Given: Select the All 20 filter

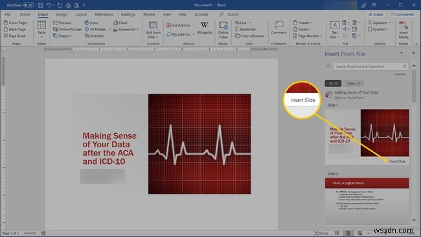Looking at the screenshot, I should click(x=333, y=83).
